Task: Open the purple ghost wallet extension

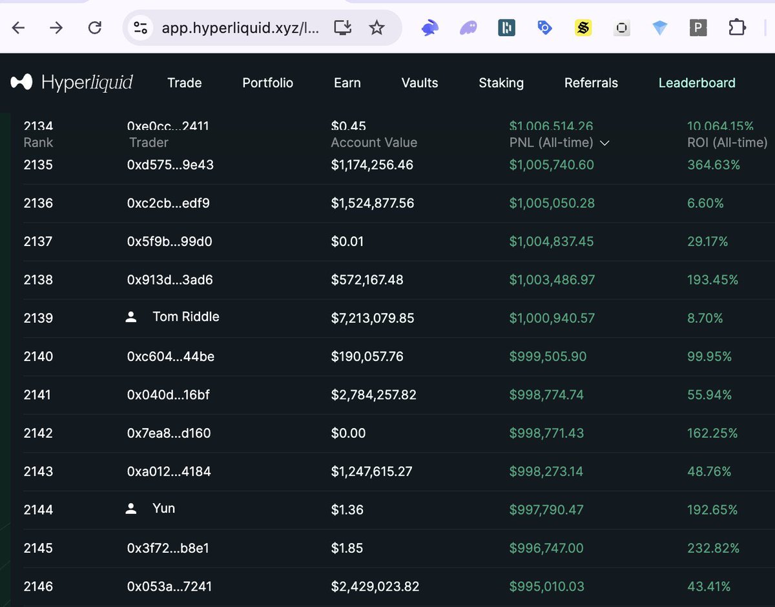Action: pyautogui.click(x=468, y=28)
